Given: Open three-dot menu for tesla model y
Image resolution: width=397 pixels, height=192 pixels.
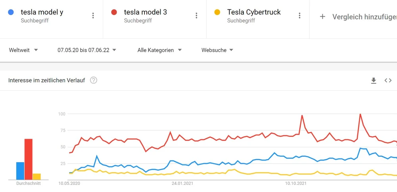Looking at the screenshot, I should (x=93, y=16).
